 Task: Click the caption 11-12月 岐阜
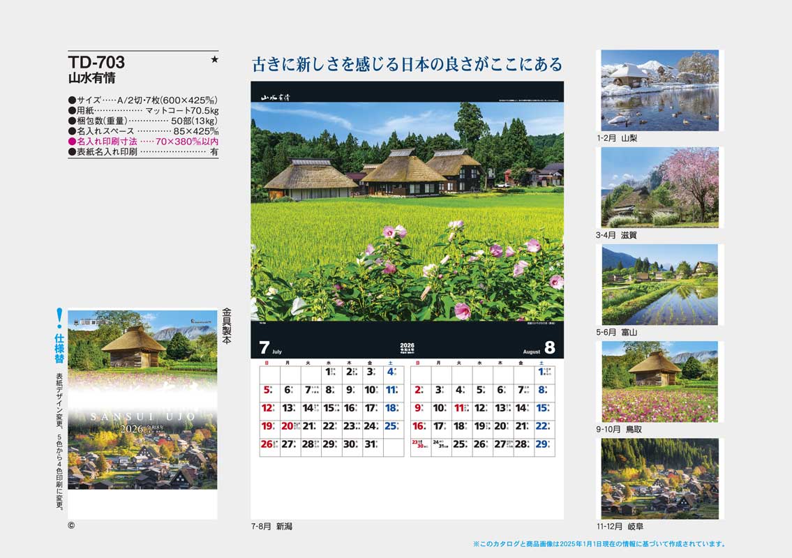(620, 526)
